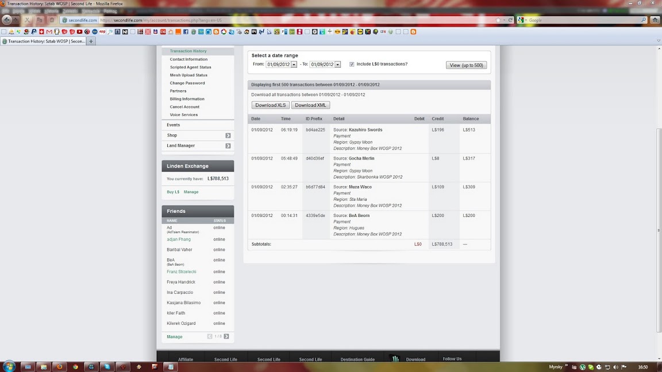Click the taskbar clock showing 16:50
The height and width of the screenshot is (372, 662).
(642, 367)
